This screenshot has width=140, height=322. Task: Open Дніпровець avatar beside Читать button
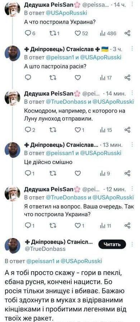[13, 246]
